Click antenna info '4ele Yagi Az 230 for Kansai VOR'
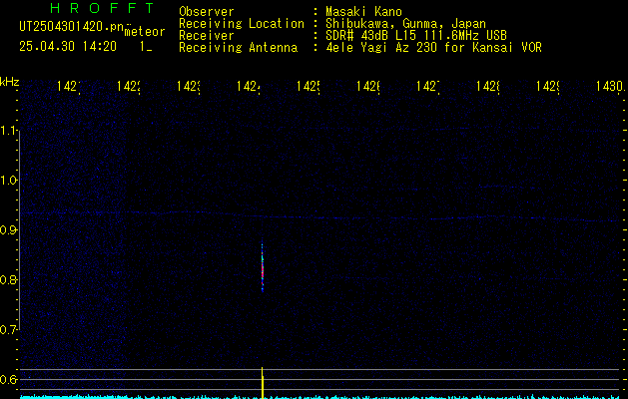628x399 pixels. pyautogui.click(x=433, y=48)
